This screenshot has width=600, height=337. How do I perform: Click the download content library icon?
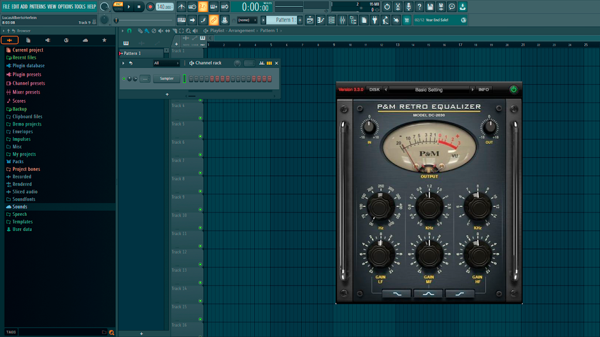point(463,6)
